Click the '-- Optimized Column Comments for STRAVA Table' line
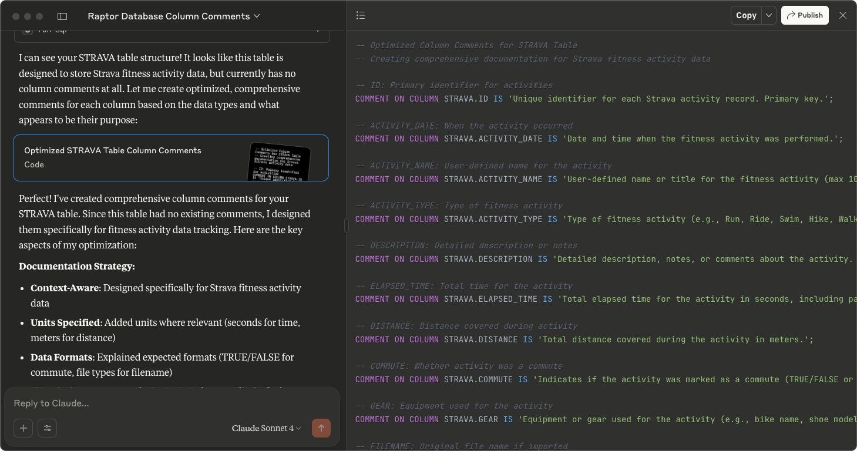 [x=466, y=45]
